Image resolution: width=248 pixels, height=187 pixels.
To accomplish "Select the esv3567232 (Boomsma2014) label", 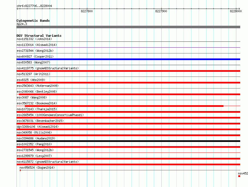I will coord(37,103).
